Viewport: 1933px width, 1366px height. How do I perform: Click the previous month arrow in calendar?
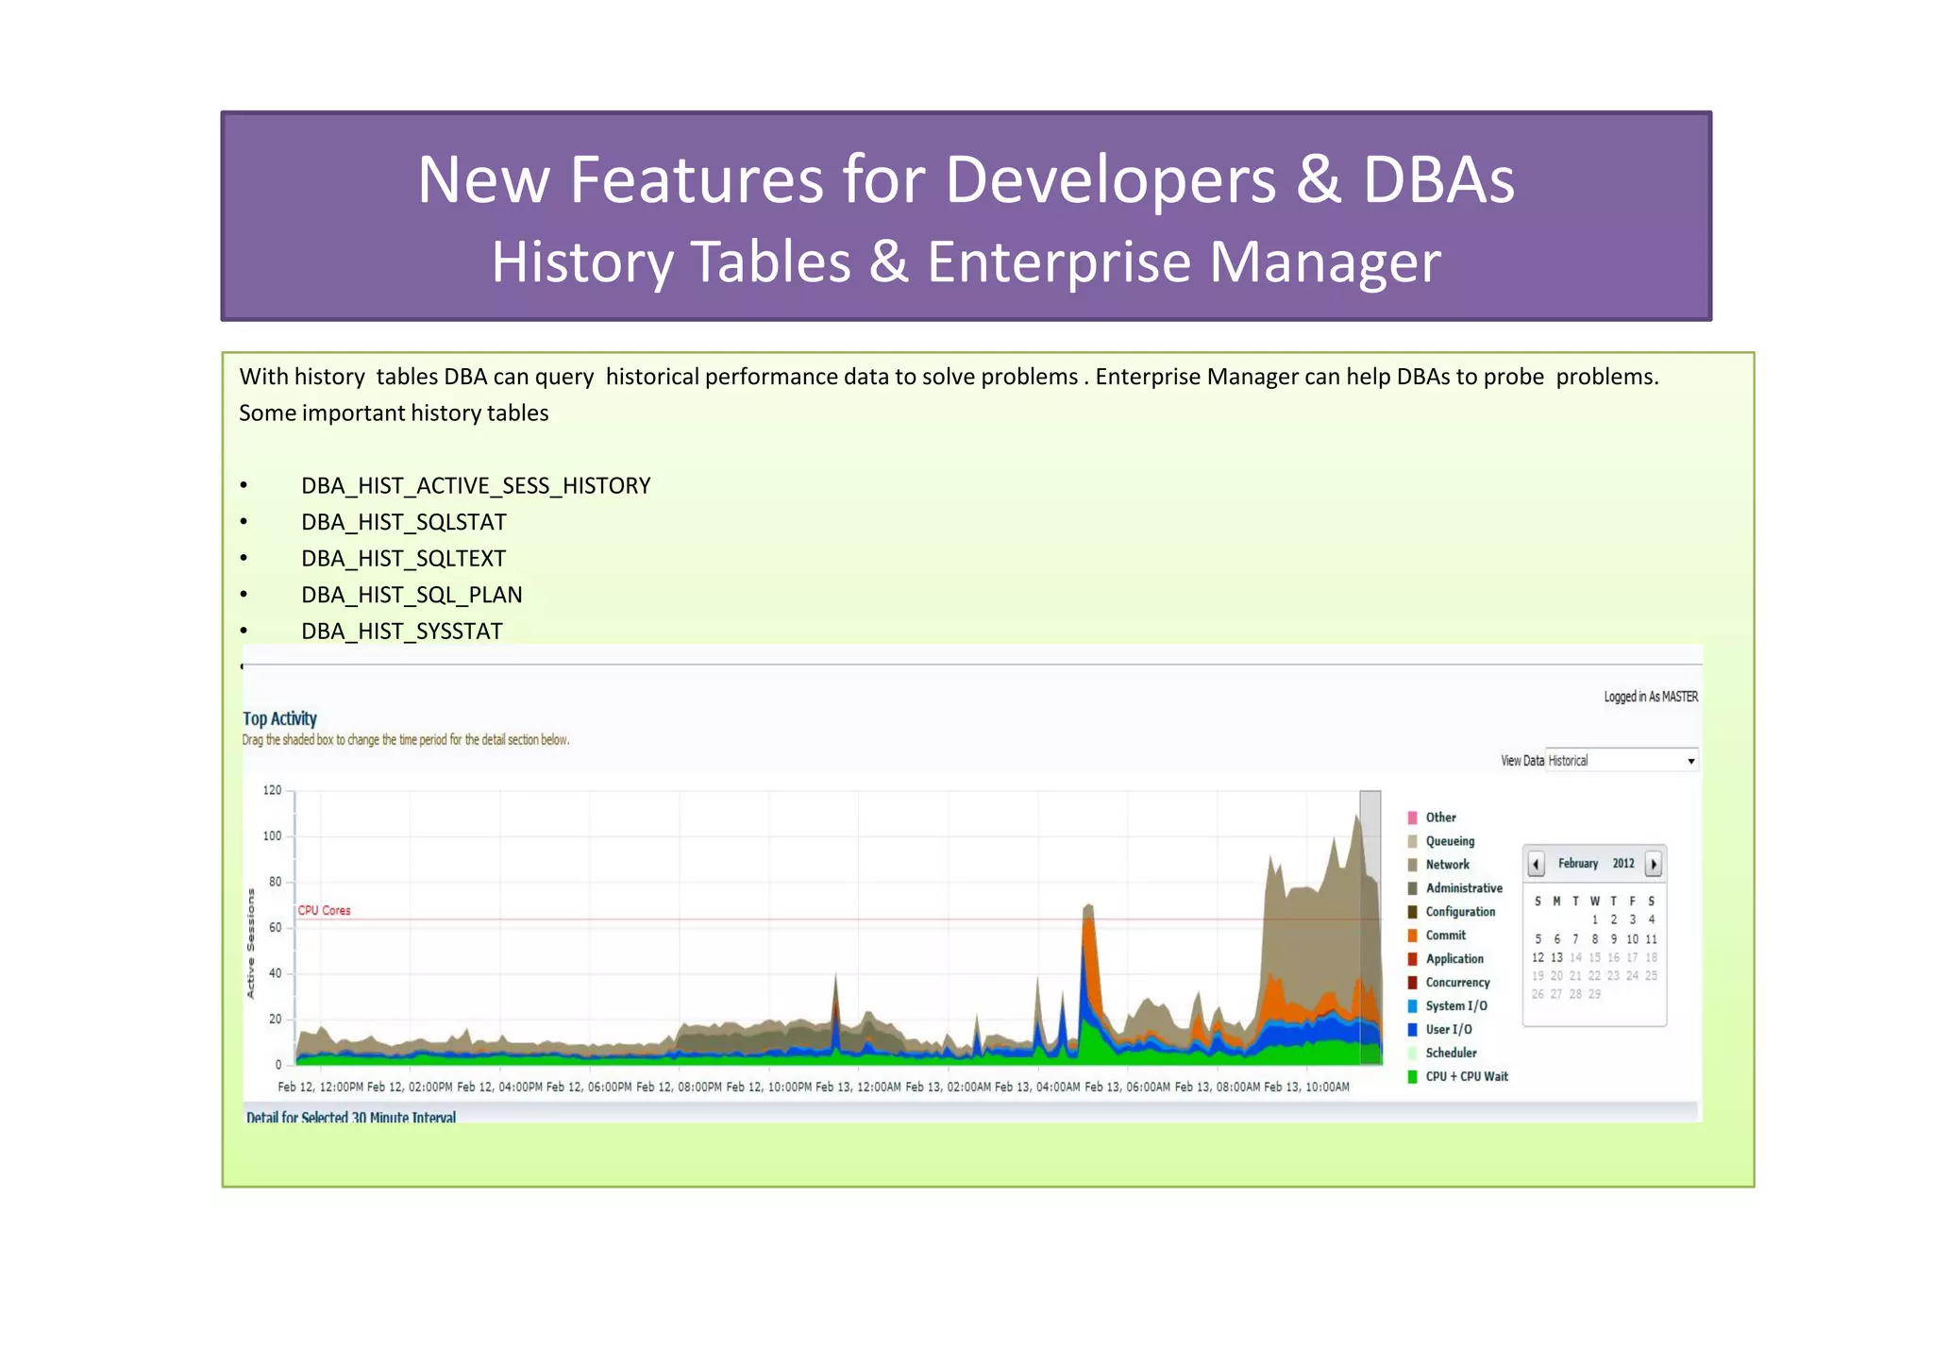[x=1536, y=864]
